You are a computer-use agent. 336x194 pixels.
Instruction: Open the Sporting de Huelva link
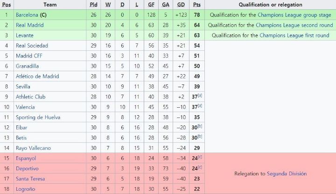(x=38, y=118)
